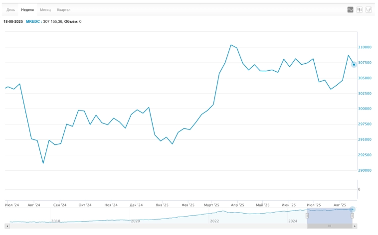Viewport: 378px width, 235px height.
Task: Click the chart low point near Авг '24
Action: click(x=43, y=163)
